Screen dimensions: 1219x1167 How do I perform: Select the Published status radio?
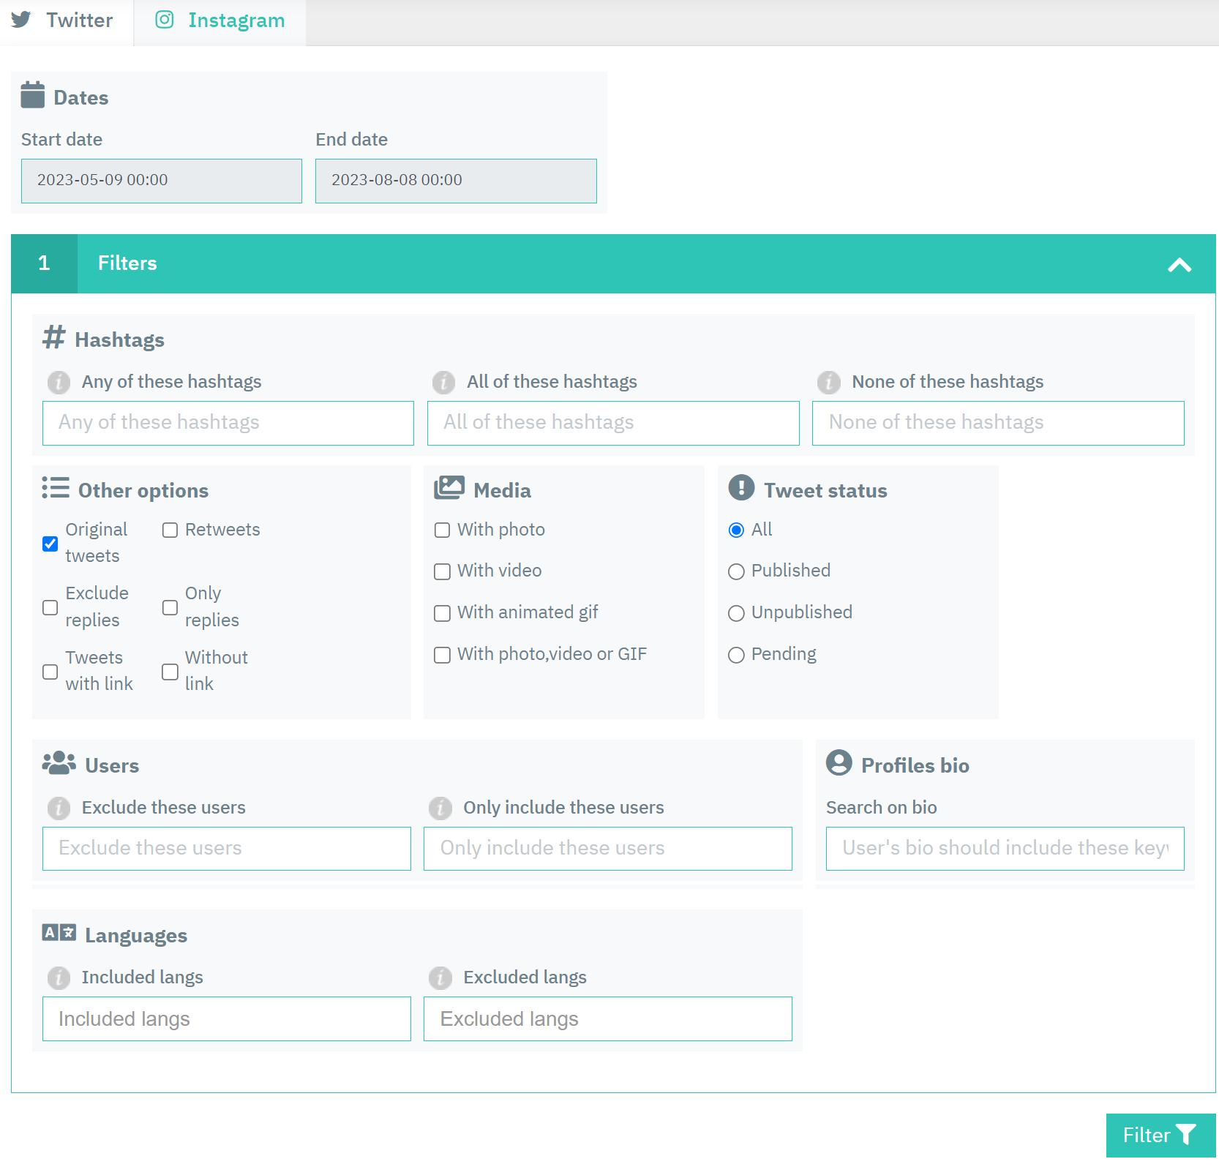pos(736,571)
